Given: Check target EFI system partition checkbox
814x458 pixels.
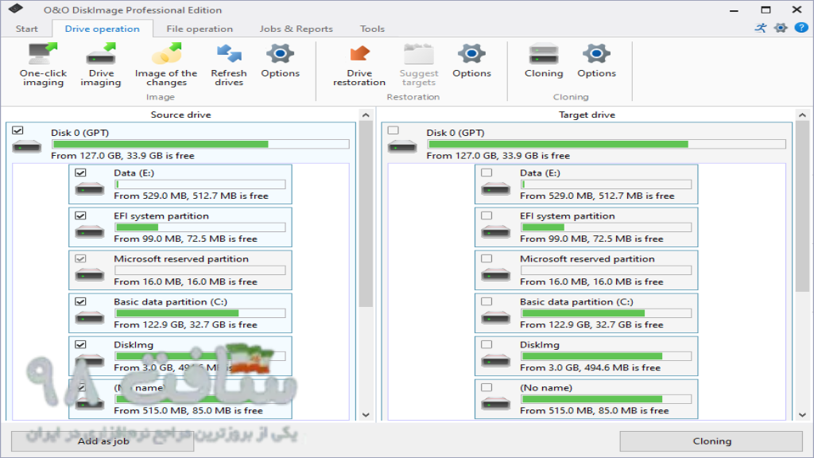Looking at the screenshot, I should pyautogui.click(x=486, y=215).
